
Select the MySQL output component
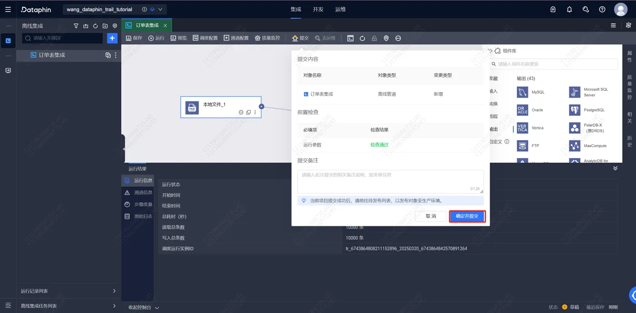pyautogui.click(x=531, y=92)
